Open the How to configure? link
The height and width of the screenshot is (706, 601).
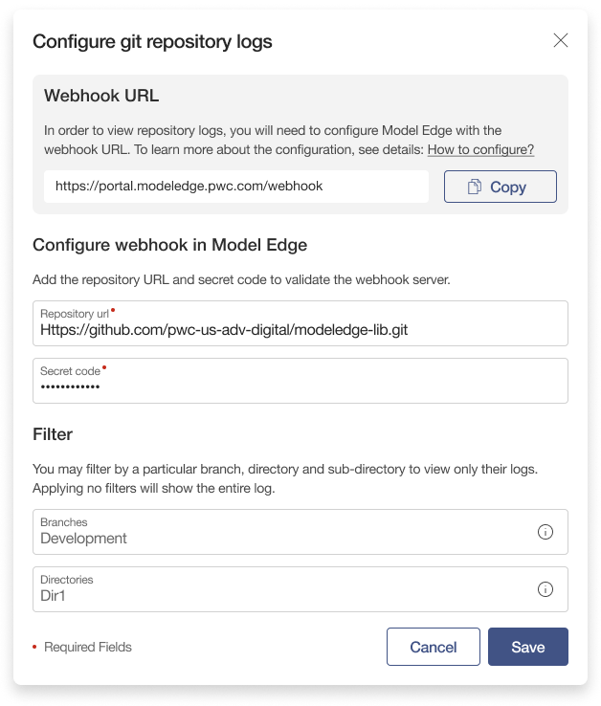(480, 150)
